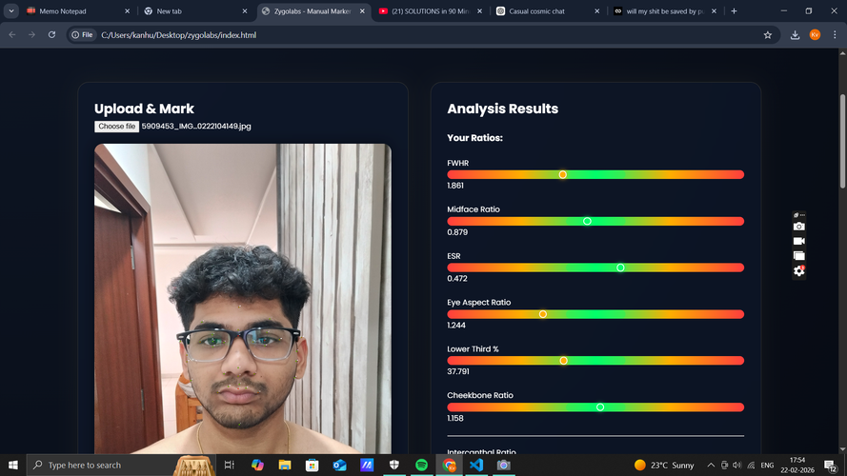Image resolution: width=847 pixels, height=476 pixels.
Task: Open Visual Studio Code from taskbar
Action: point(476,465)
